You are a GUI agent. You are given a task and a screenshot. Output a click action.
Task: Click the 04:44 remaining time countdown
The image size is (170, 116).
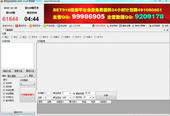pyautogui.click(x=32, y=19)
